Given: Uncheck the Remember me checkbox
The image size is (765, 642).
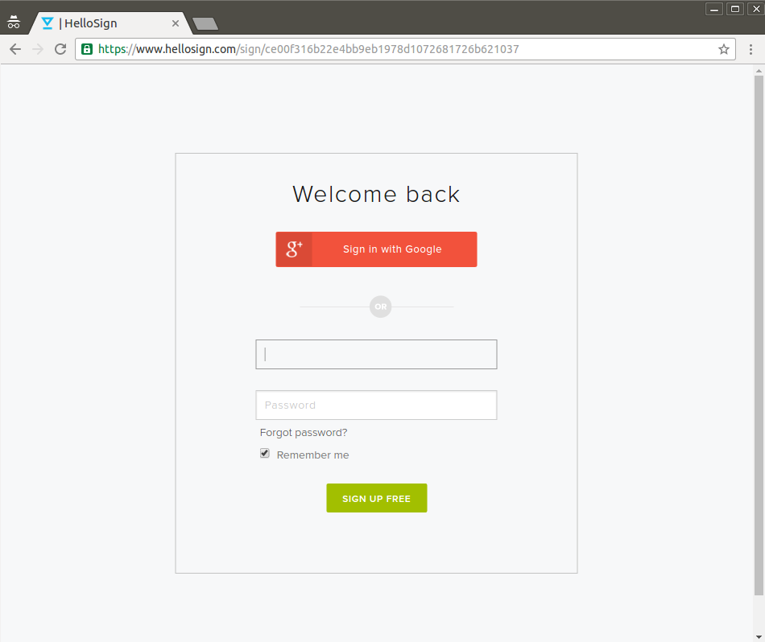Looking at the screenshot, I should click(x=265, y=454).
